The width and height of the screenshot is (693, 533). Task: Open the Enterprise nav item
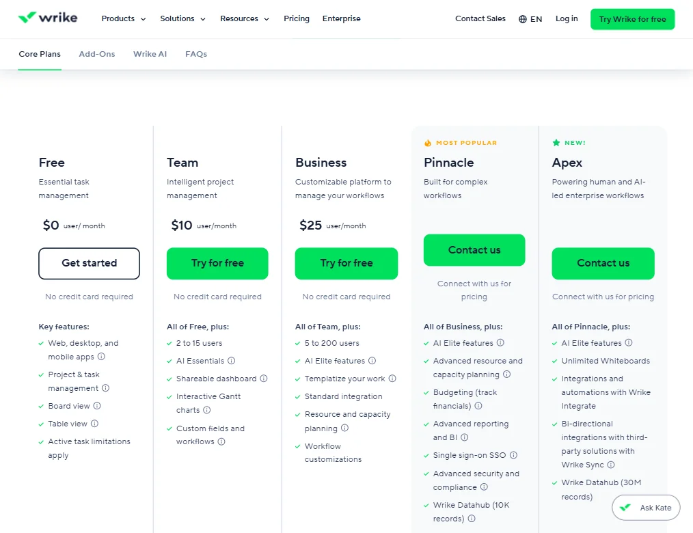[341, 18]
